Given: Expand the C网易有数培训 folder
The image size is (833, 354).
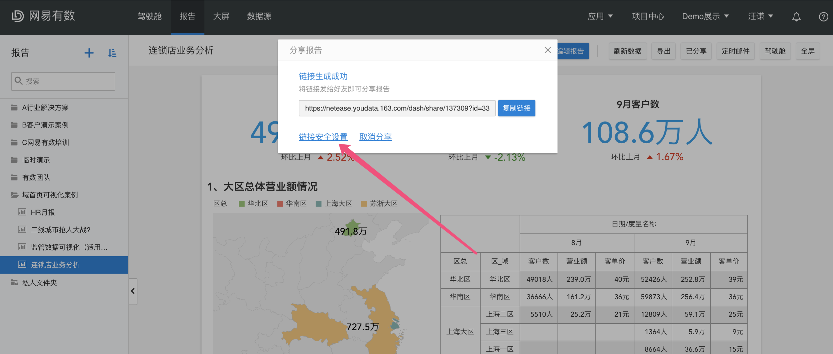Looking at the screenshot, I should [x=64, y=143].
